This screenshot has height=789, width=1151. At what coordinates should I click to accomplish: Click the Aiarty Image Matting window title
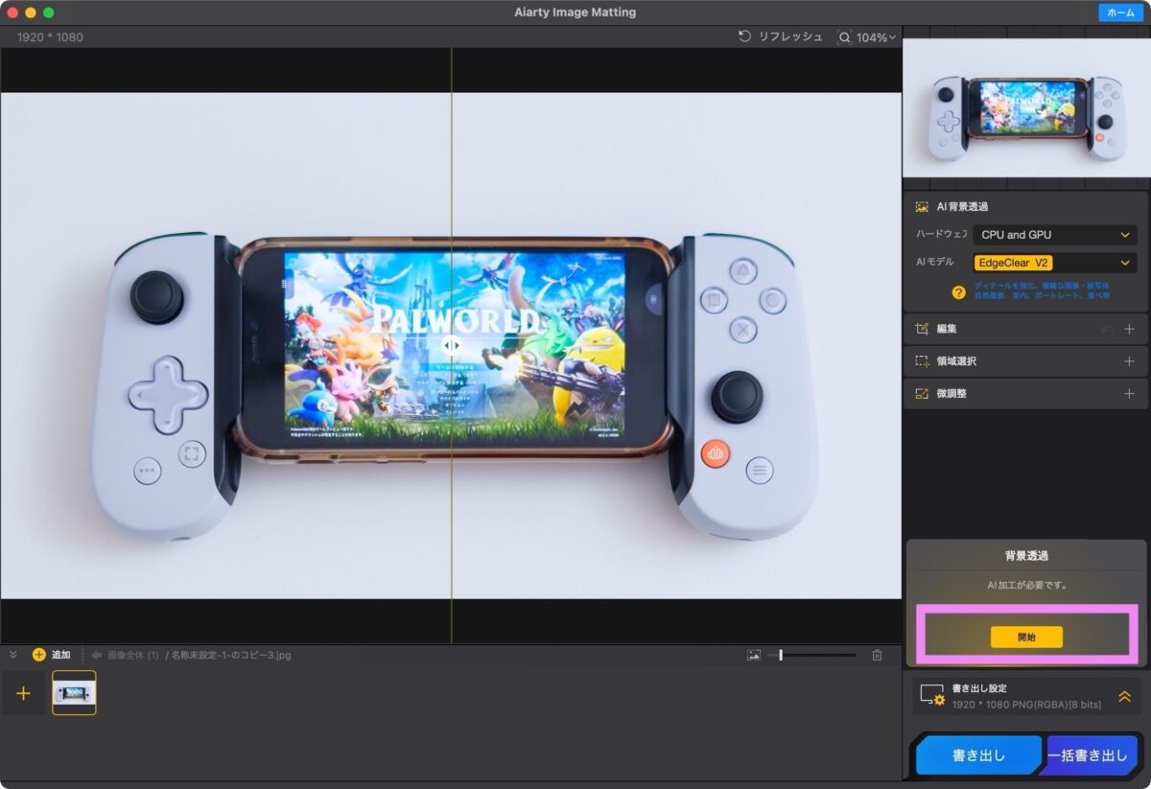click(575, 12)
